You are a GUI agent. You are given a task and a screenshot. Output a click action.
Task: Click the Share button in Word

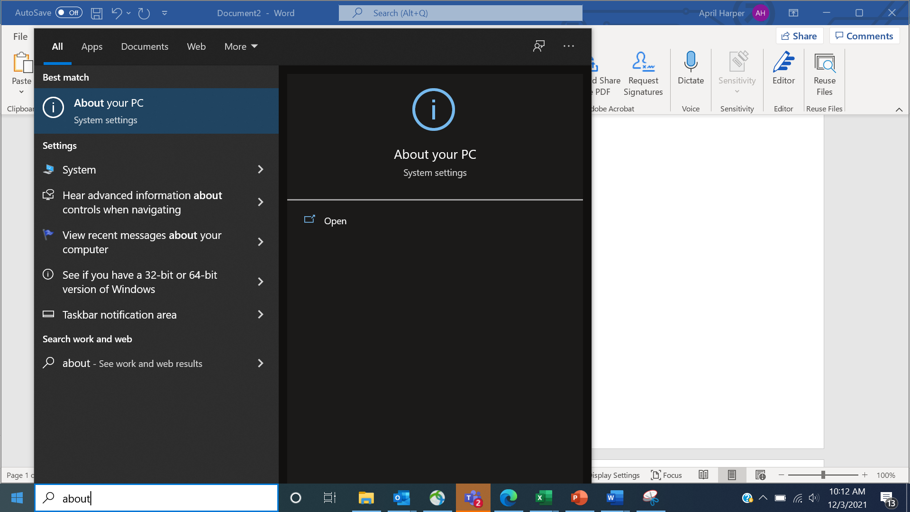(x=799, y=36)
